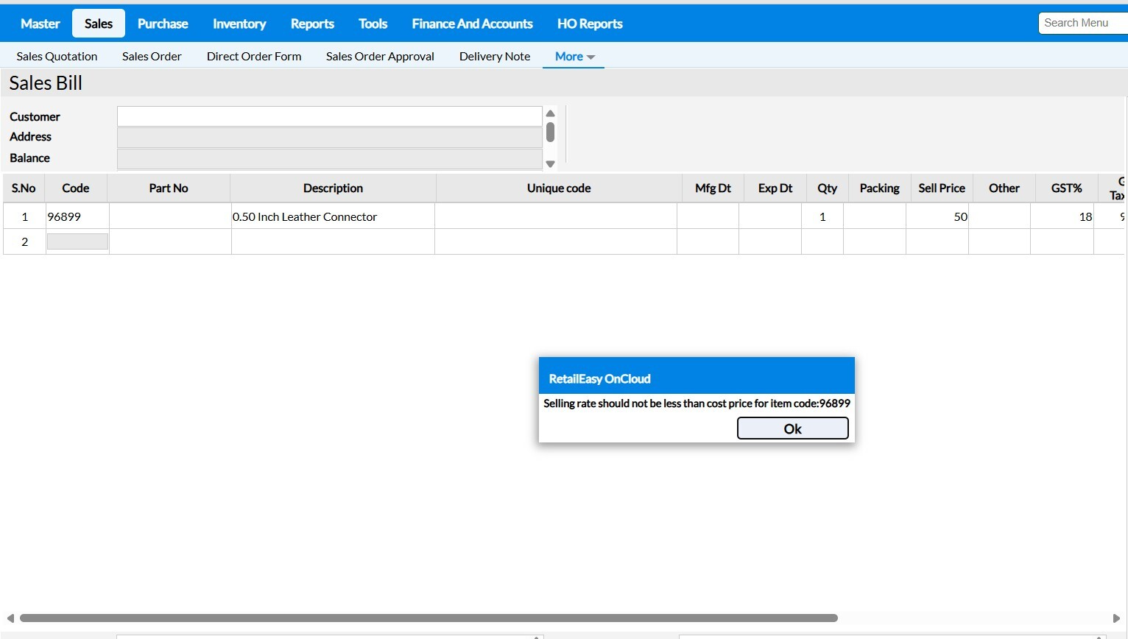This screenshot has height=639, width=1128.
Task: Open the Finance And Accounts menu
Action: coord(472,24)
